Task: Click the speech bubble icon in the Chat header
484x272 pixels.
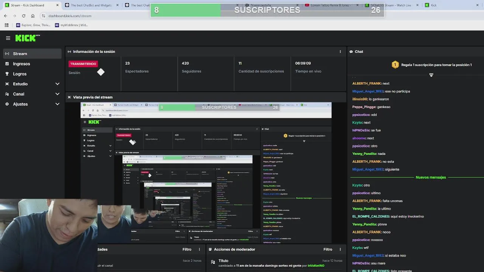Action: [x=351, y=52]
